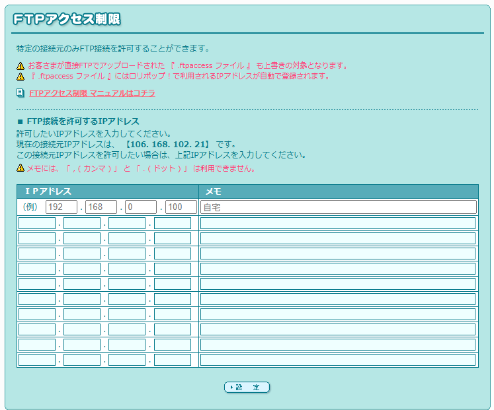Focus fourth octet in the last IP row

point(172,360)
